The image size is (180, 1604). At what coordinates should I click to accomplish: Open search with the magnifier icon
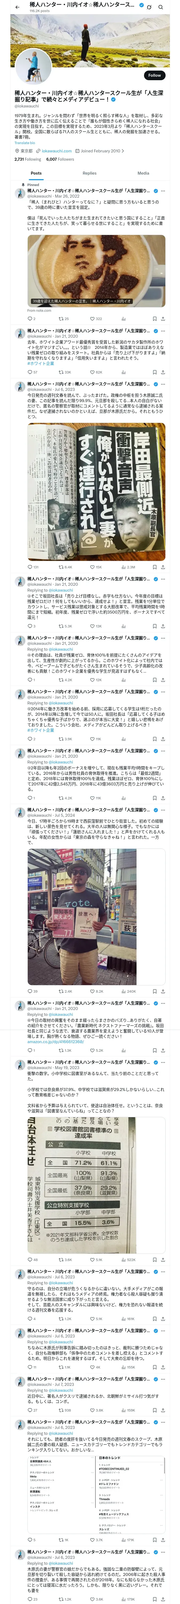click(160, 7)
